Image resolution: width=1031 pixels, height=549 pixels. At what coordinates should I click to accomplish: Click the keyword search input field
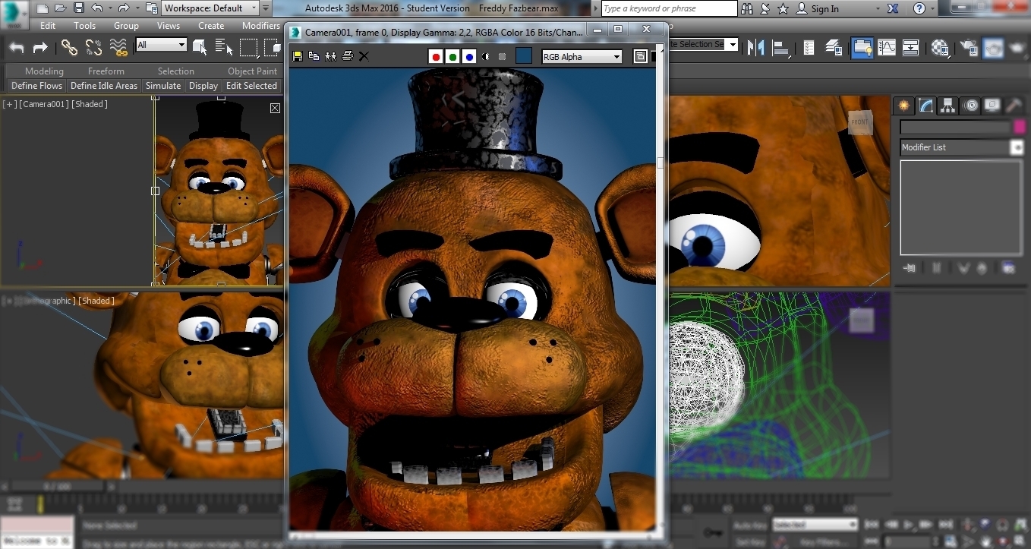(669, 8)
